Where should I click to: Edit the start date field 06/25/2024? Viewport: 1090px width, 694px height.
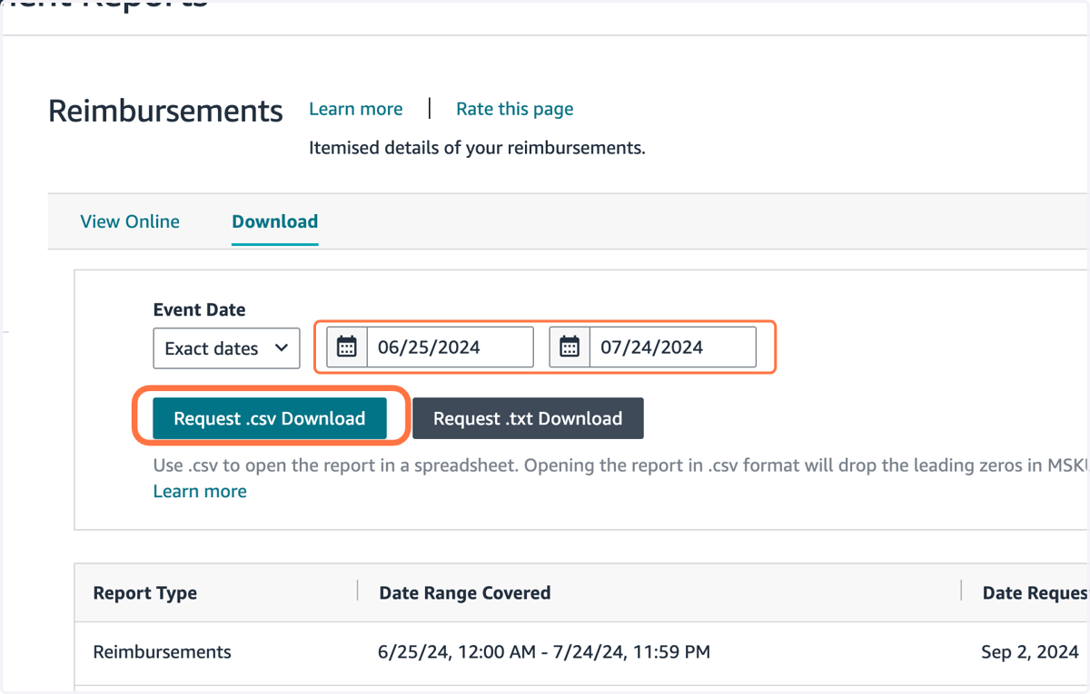tap(451, 347)
